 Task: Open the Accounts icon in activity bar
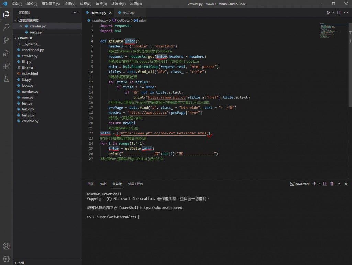click(6, 246)
